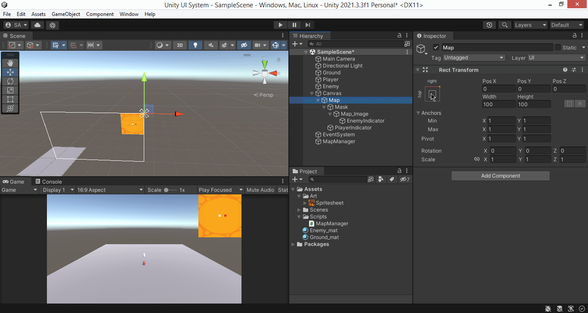The image size is (588, 313).
Task: Open the 16:9 Aspect dropdown in Game view
Action: [x=110, y=190]
